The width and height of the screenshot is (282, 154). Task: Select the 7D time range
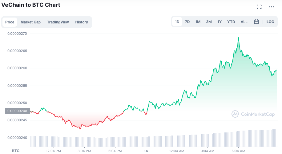coord(187,22)
